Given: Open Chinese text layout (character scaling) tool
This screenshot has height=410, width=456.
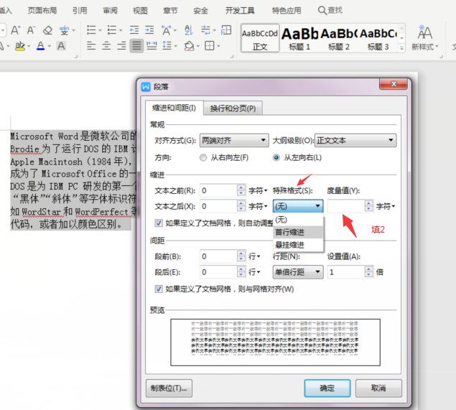Looking at the screenshot, I should [167, 30].
